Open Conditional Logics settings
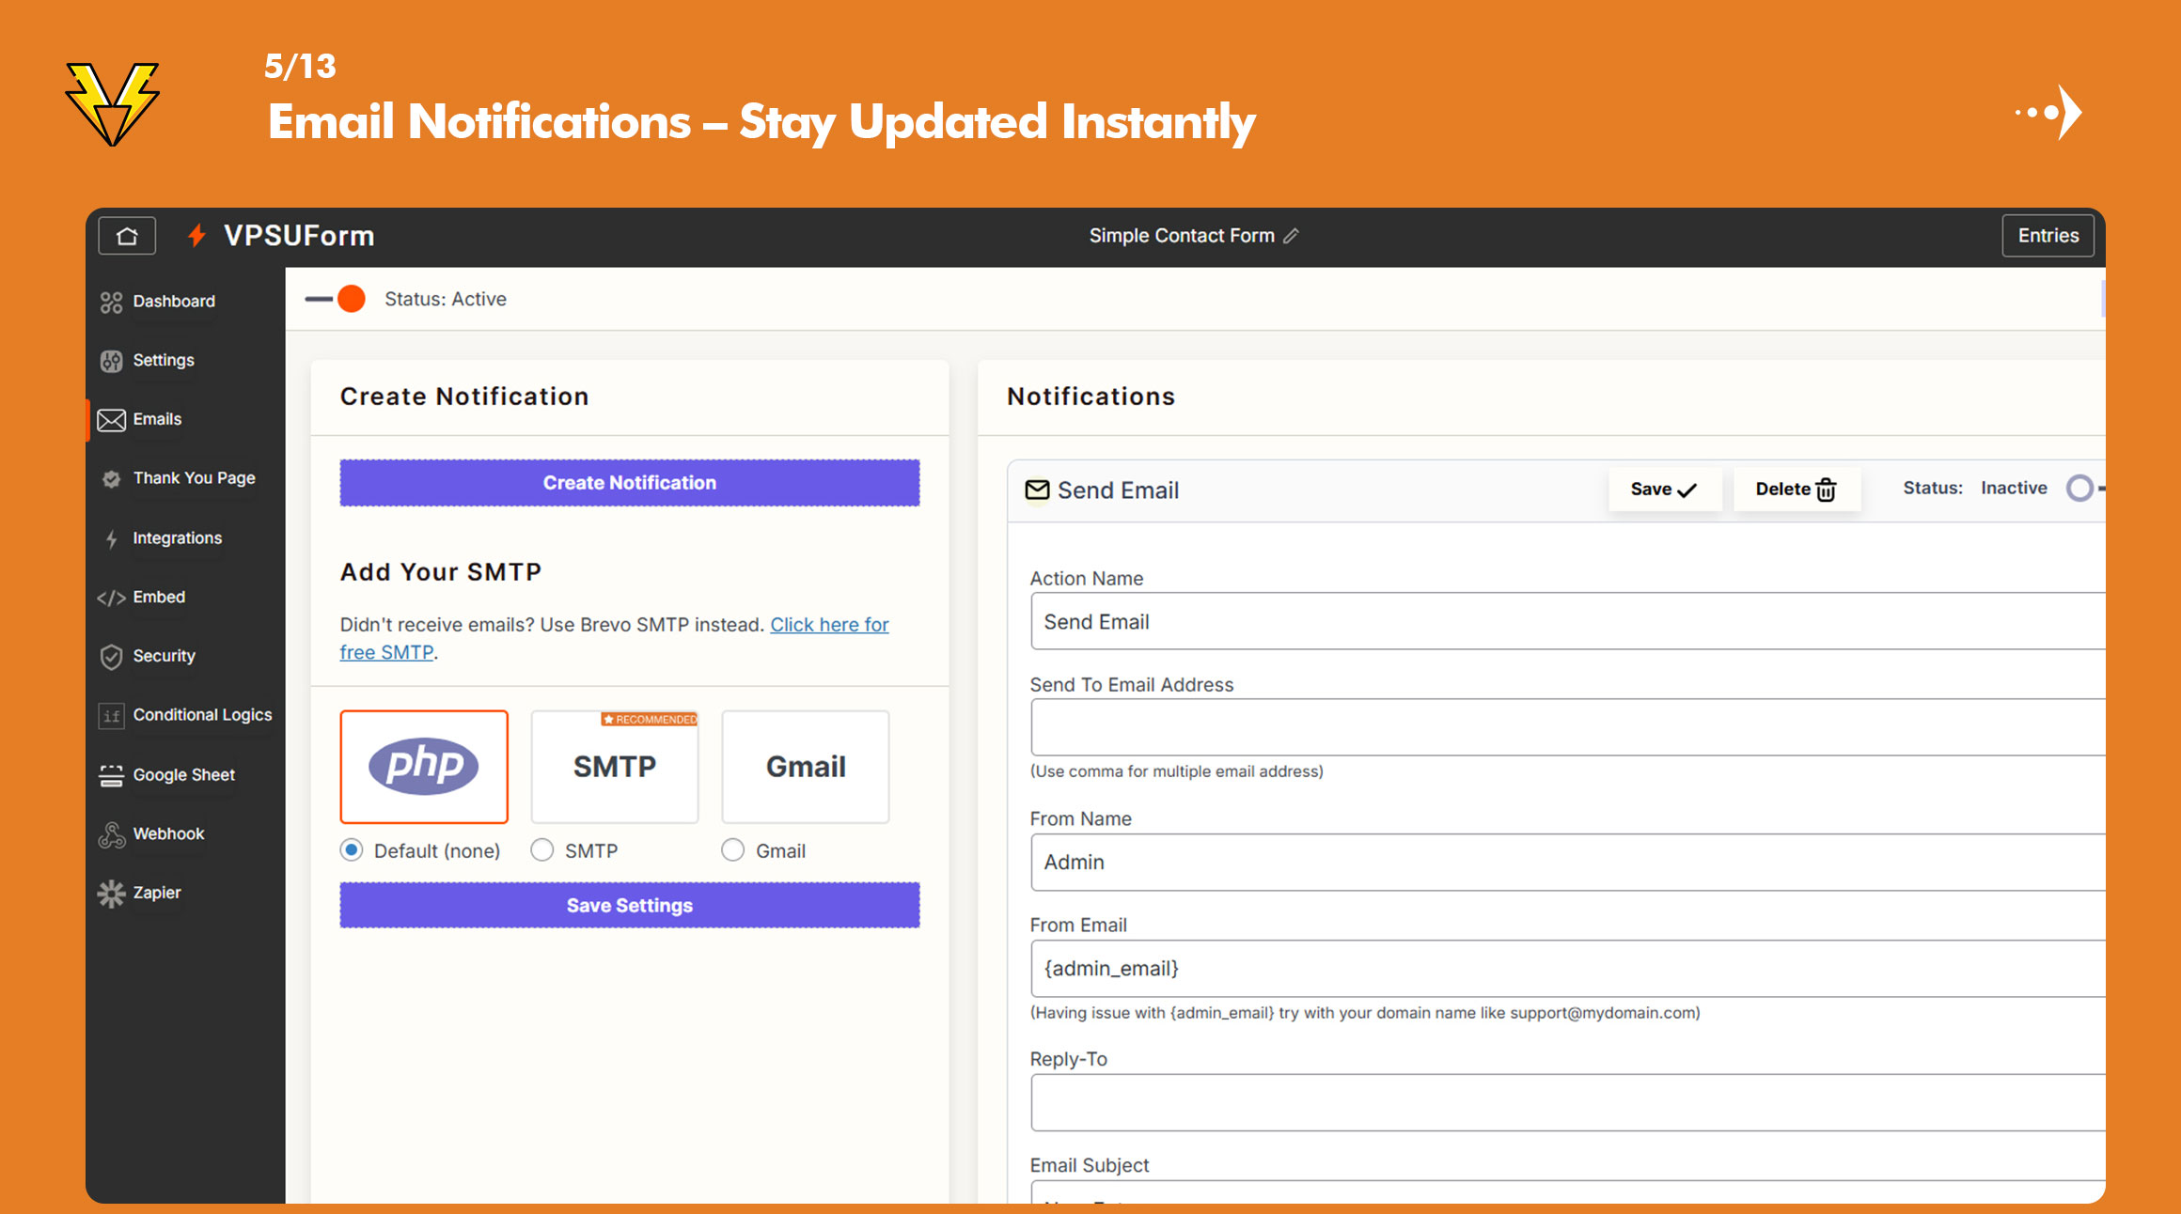The height and width of the screenshot is (1214, 2181). 111,715
